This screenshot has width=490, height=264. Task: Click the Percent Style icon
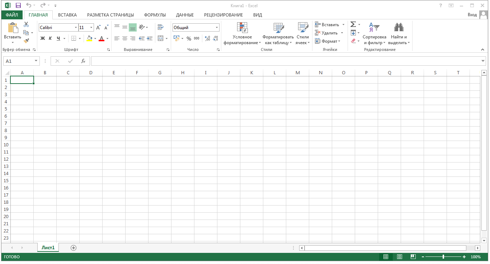click(189, 38)
